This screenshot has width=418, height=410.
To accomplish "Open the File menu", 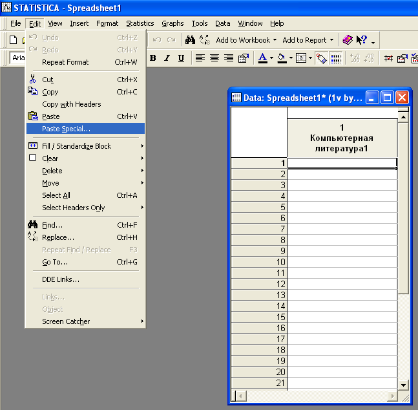I will coord(16,23).
